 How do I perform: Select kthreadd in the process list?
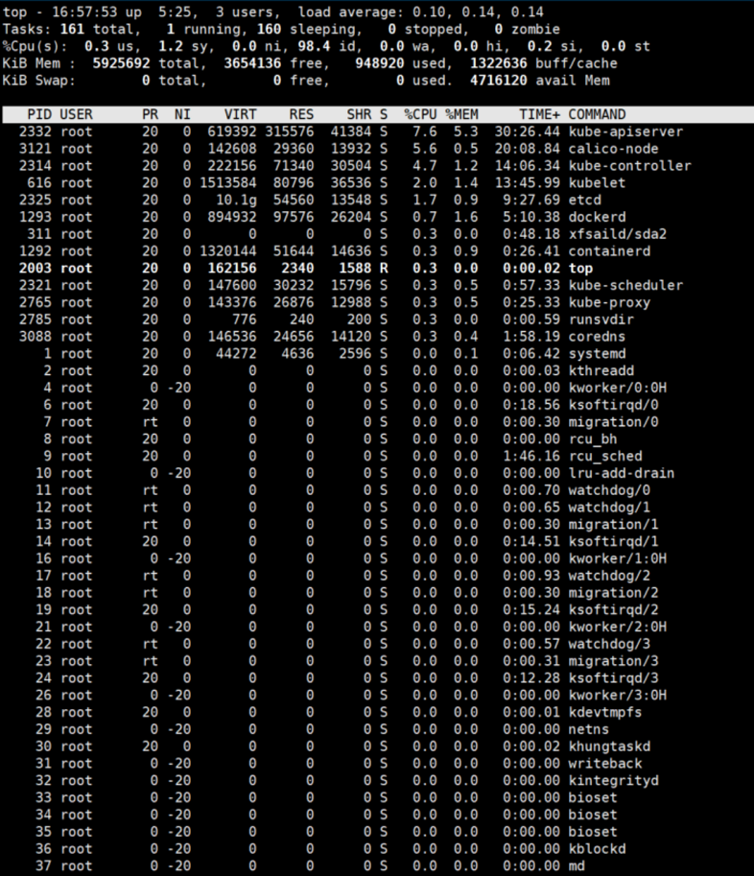601,371
